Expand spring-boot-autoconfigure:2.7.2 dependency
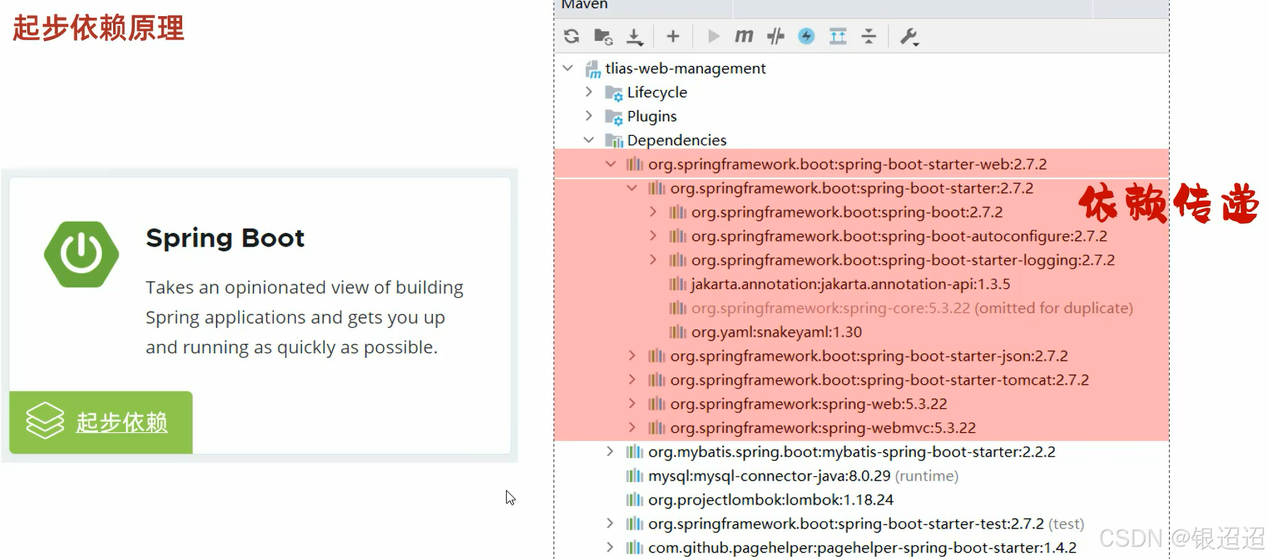 653,236
